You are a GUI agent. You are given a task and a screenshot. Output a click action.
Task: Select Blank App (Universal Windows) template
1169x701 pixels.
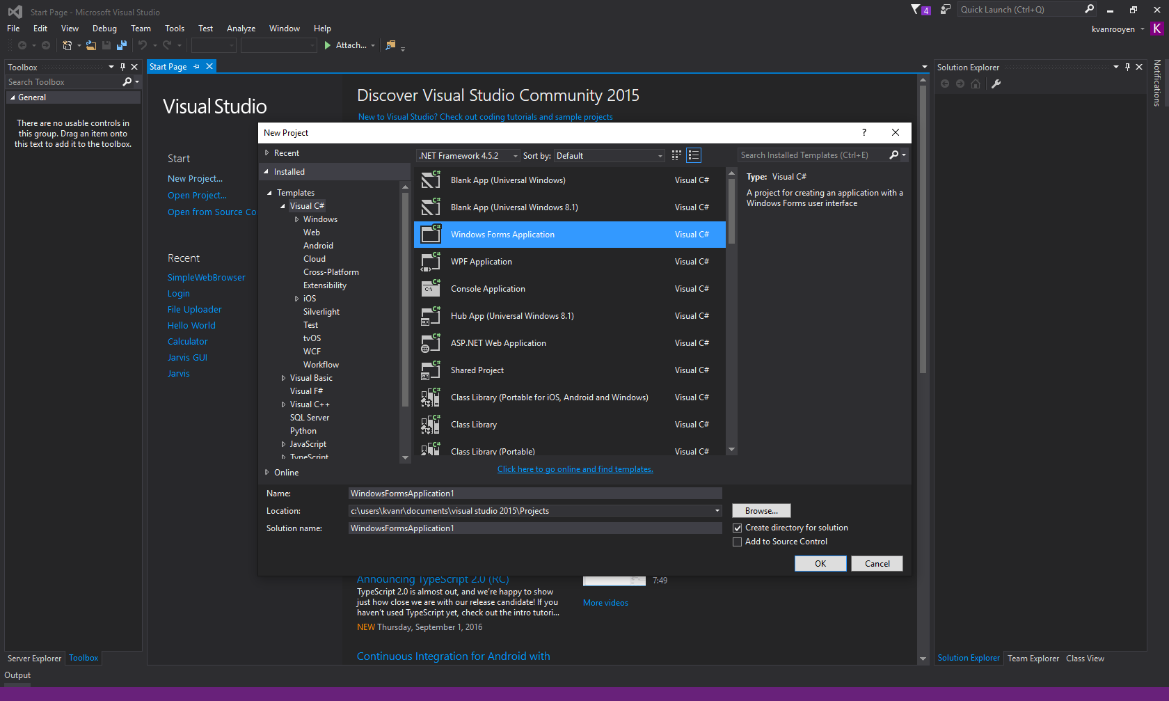click(570, 180)
